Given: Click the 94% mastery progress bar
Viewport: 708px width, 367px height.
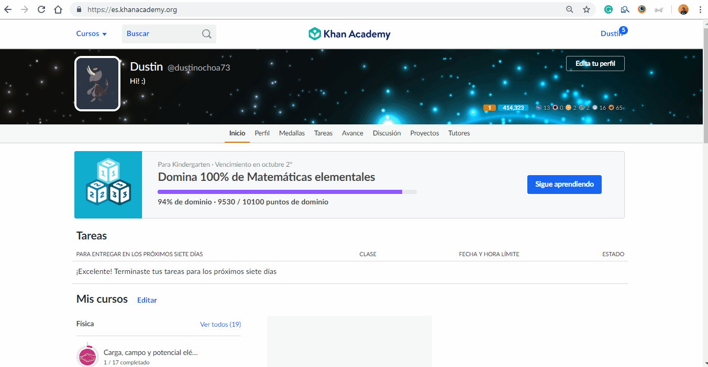Looking at the screenshot, I should 287,192.
